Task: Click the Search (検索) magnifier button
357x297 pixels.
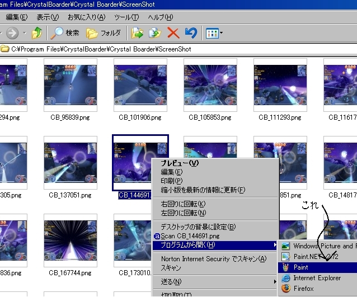Action: tap(64, 33)
